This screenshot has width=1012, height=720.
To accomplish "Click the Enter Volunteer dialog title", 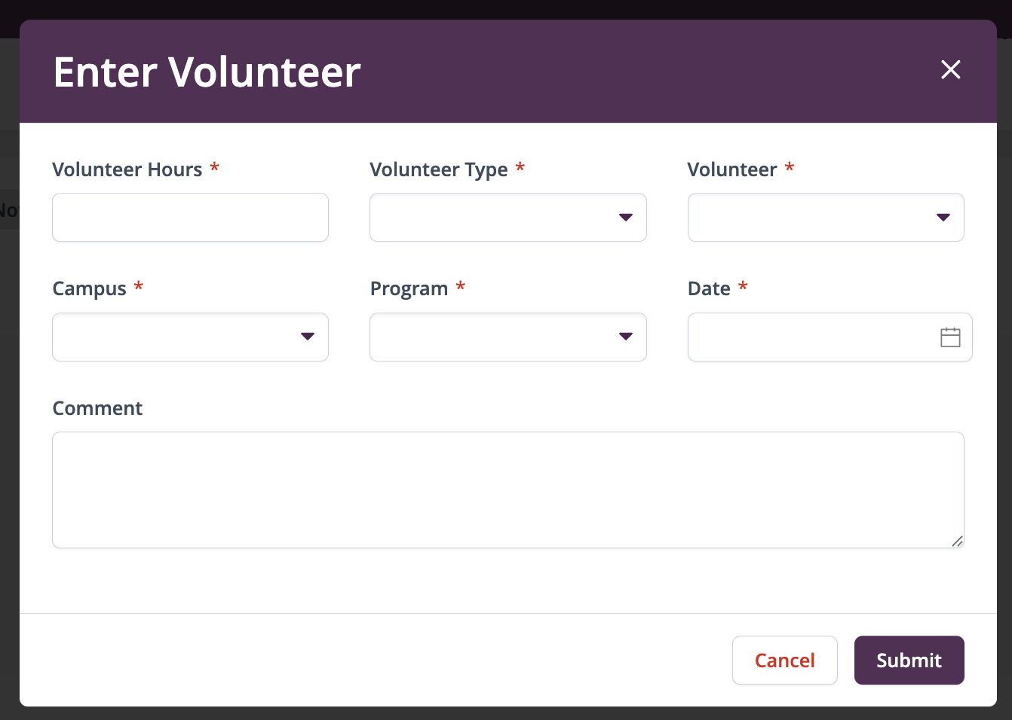I will point(207,72).
